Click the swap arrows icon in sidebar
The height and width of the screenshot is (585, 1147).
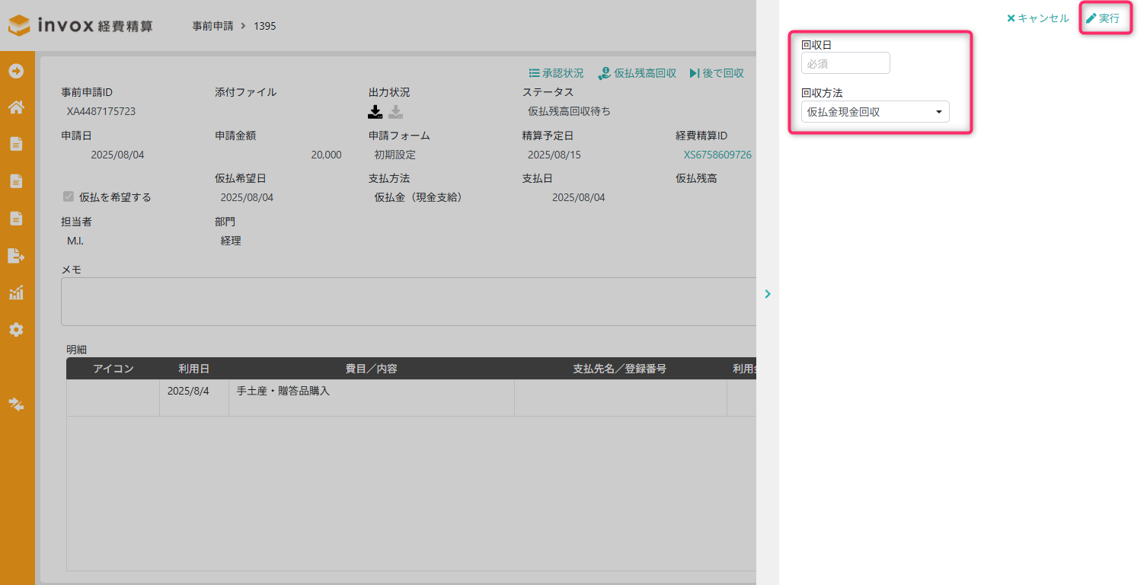[x=16, y=404]
